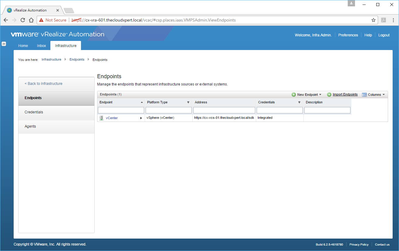Expand the vCenter row action arrow
The width and height of the screenshot is (399, 251).
pos(141,118)
